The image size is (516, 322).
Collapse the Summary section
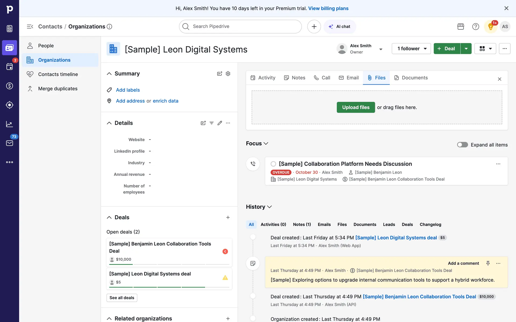(109, 74)
